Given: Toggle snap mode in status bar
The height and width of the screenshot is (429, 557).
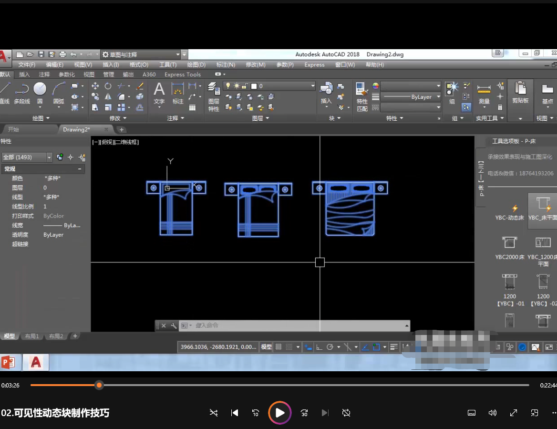Looking at the screenshot, I should (289, 347).
